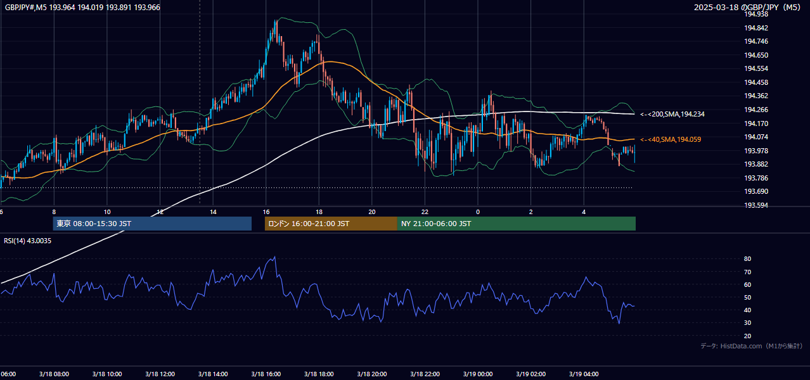Click the 200 SMA 194.234 label
810x380 pixels.
point(672,114)
